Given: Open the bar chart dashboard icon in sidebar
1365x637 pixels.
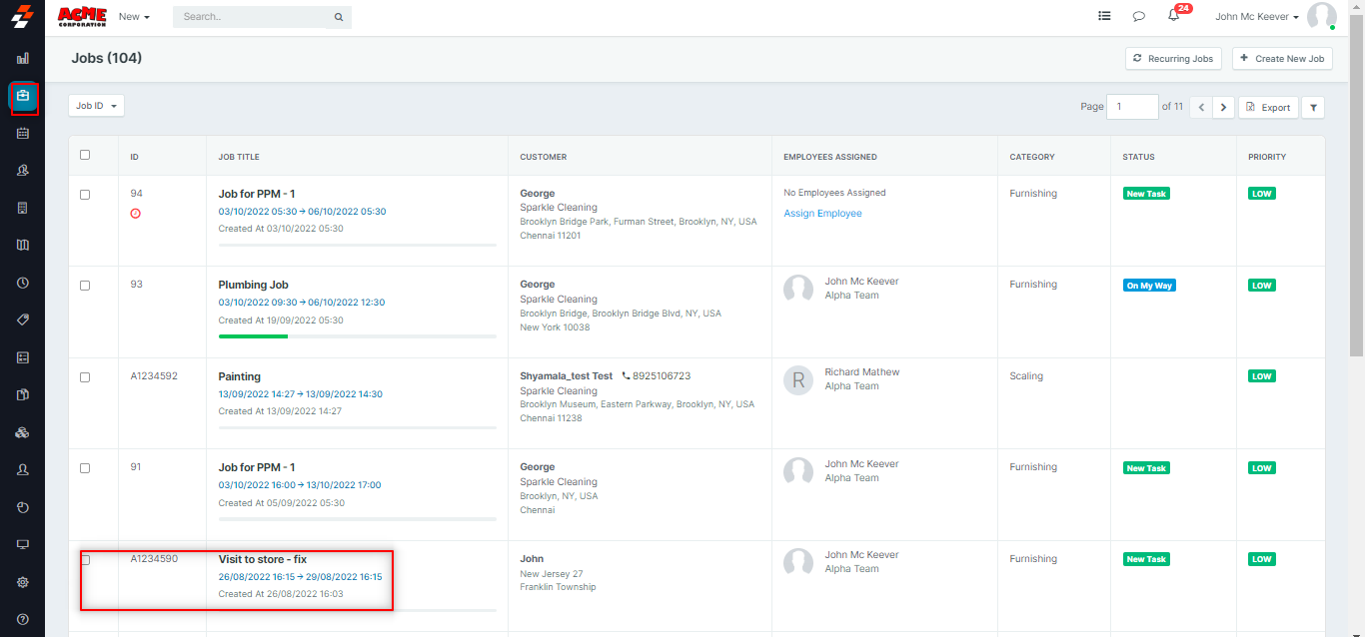Looking at the screenshot, I should pyautogui.click(x=23, y=58).
